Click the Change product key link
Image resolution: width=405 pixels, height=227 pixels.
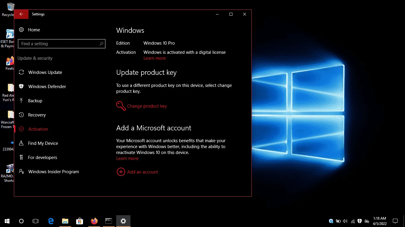[x=142, y=106]
